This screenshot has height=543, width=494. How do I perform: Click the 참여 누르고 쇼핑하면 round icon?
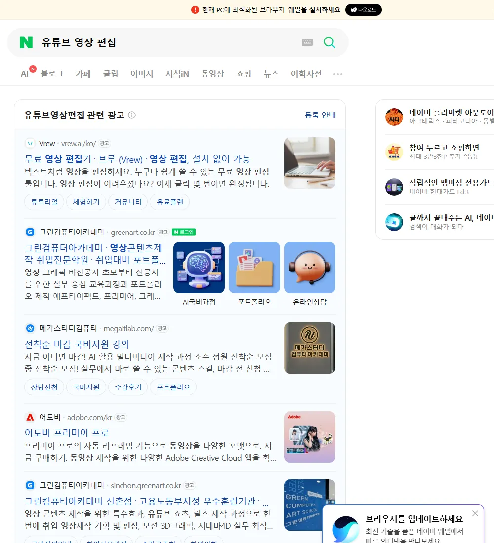click(394, 152)
